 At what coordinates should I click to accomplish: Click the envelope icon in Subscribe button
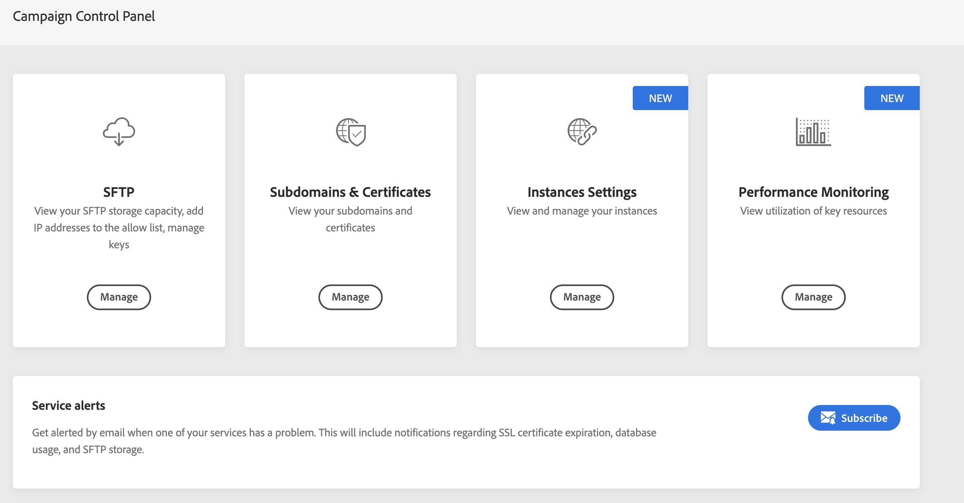click(x=828, y=418)
